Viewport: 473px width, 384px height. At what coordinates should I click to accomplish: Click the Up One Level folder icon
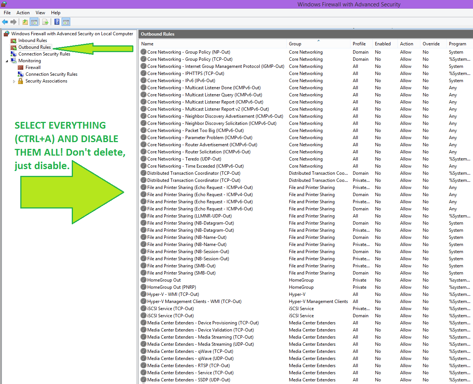click(x=25, y=22)
